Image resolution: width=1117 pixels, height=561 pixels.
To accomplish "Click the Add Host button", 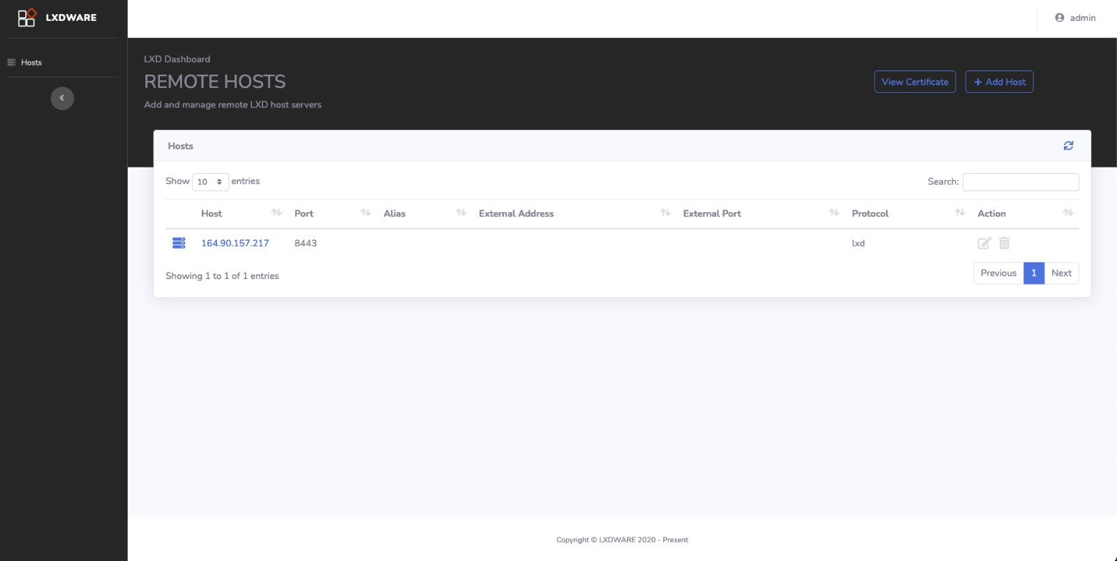I will pyautogui.click(x=999, y=82).
